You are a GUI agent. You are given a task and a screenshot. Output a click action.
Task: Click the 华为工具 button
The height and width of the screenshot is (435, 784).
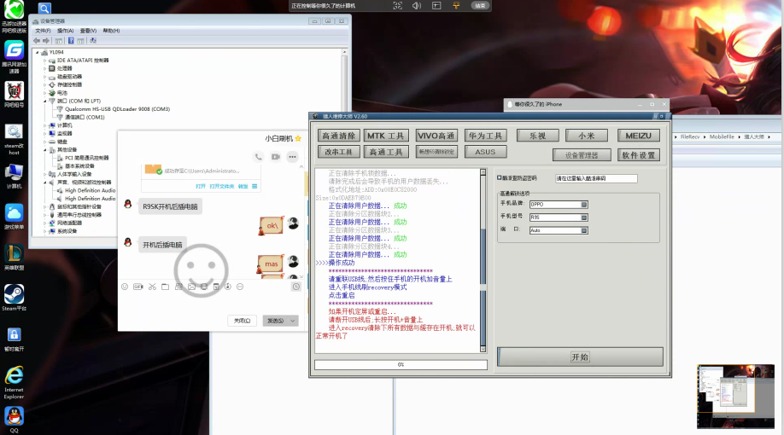pyautogui.click(x=485, y=136)
